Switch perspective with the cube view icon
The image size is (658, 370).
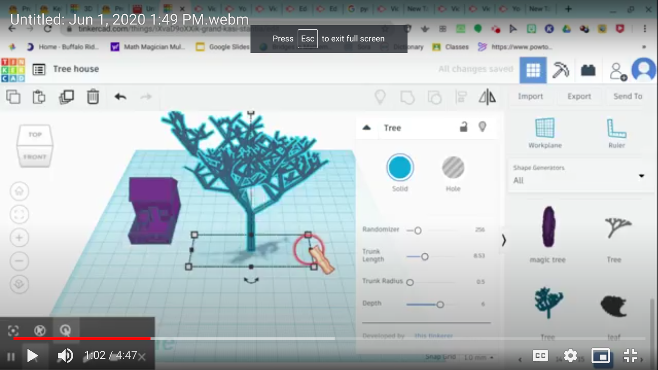[19, 284]
